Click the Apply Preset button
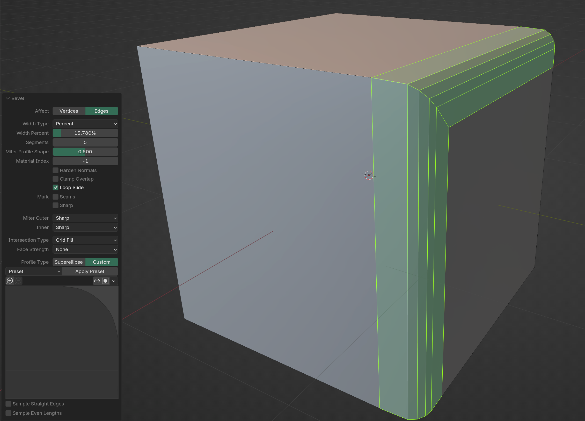 90,272
